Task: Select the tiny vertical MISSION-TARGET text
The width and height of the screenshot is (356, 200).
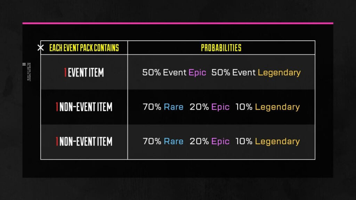Action: coord(29,72)
